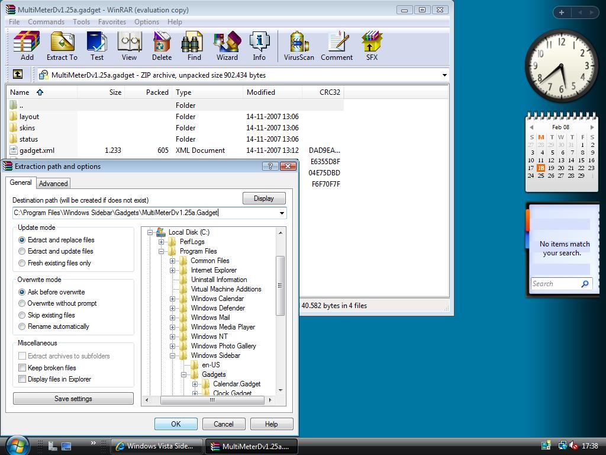
Task: Click the Add toolbar icon in WinRAR
Action: pyautogui.click(x=27, y=46)
